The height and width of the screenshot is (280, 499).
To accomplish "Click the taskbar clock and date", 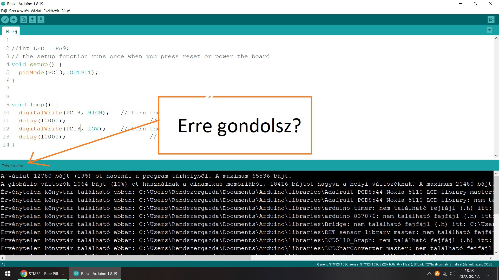I will click(x=469, y=274).
